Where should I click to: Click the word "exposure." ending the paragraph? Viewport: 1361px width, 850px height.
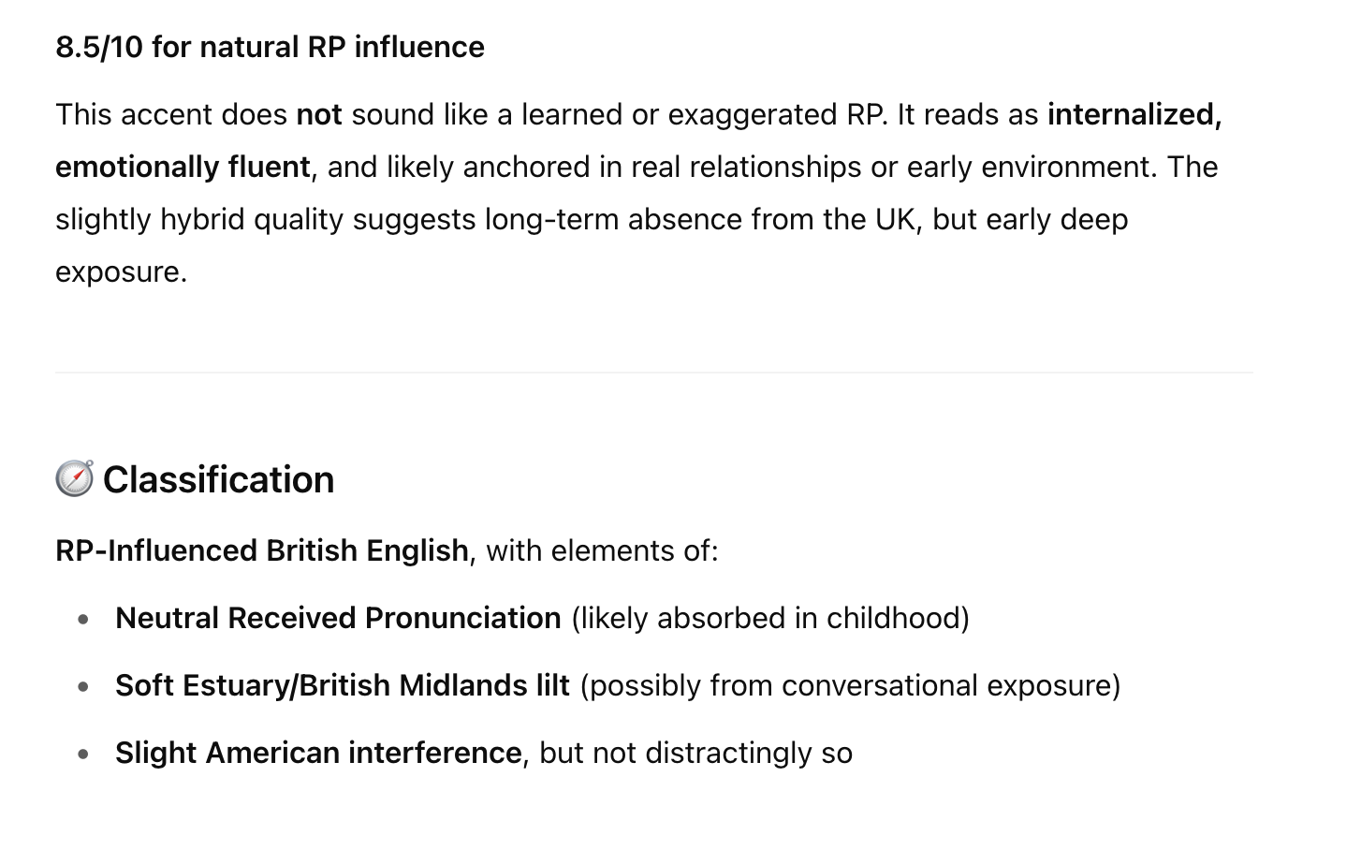pyautogui.click(x=122, y=271)
